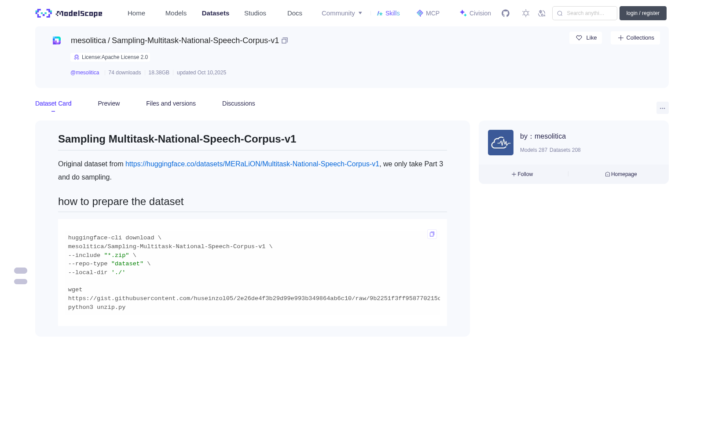Viewport: 704px width, 440px height.
Task: Click the MCP diamond icon
Action: 420,13
